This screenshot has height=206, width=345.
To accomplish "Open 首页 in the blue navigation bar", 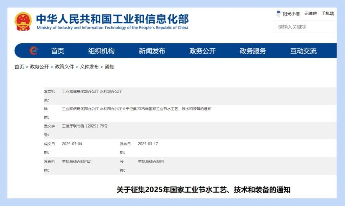I will click(57, 51).
